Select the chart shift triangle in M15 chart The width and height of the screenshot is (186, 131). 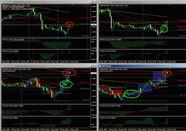pyautogui.click(x=73, y=69)
